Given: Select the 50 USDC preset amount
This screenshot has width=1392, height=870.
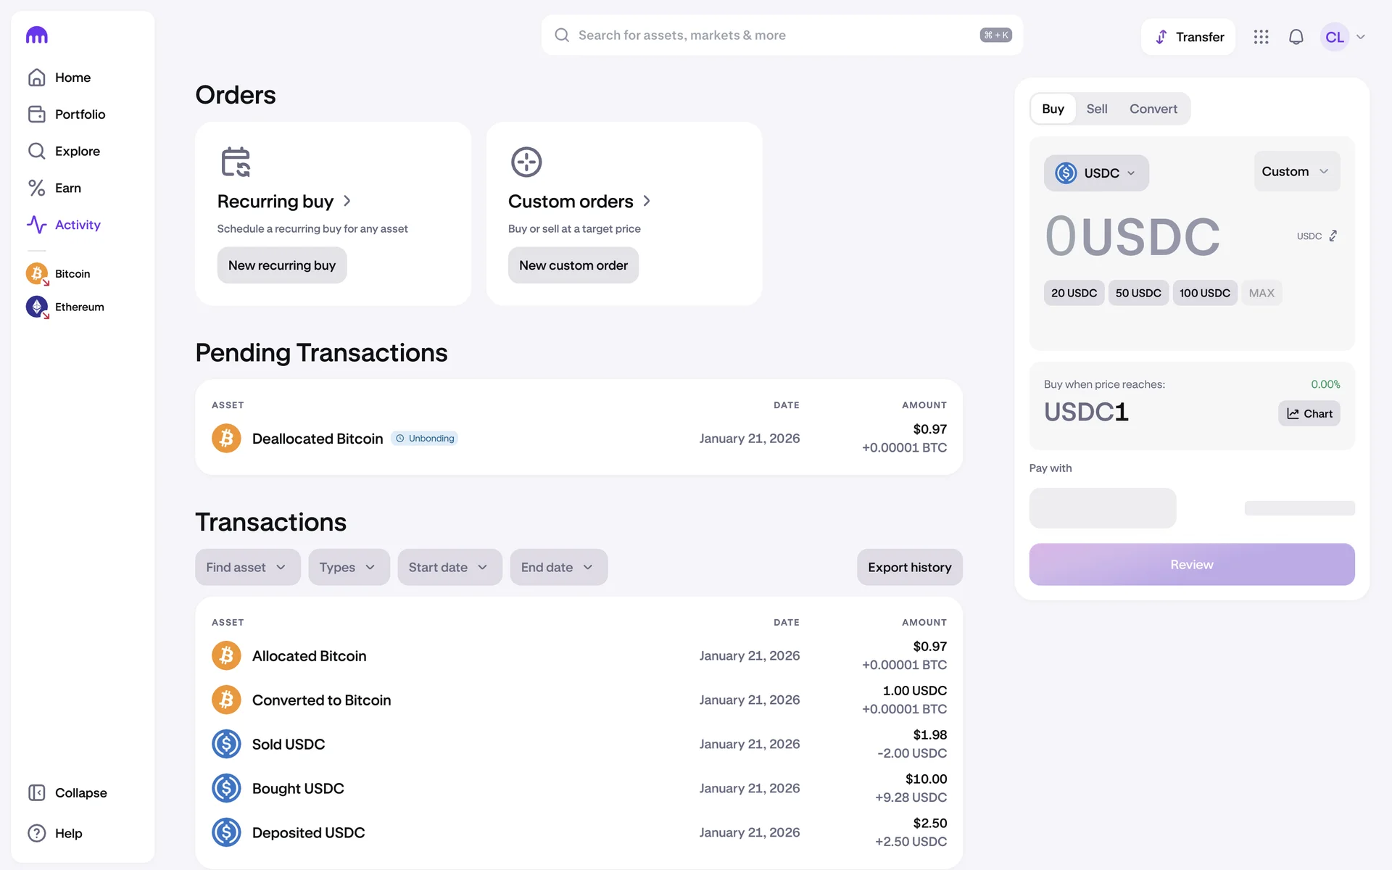Looking at the screenshot, I should tap(1138, 293).
